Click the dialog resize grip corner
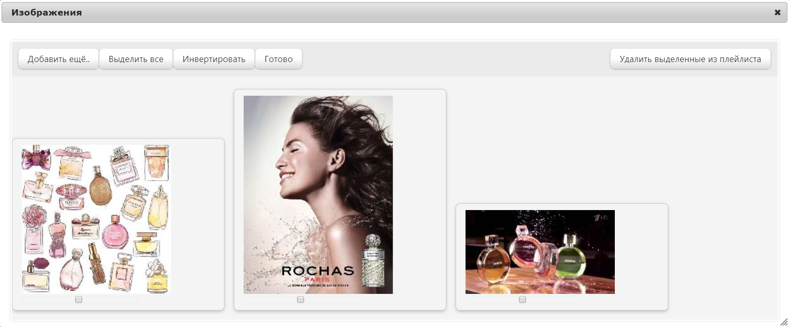Screen dimensions: 789x327 point(783,322)
